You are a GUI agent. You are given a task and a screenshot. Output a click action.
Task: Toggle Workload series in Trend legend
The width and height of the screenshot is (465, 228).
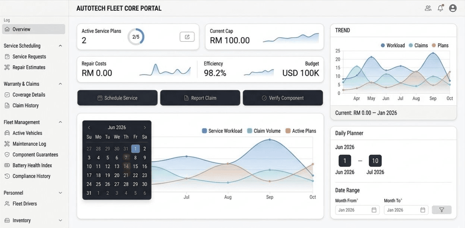click(393, 46)
